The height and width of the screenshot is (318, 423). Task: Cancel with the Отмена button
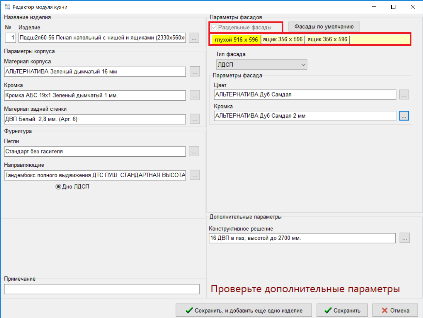(395, 310)
